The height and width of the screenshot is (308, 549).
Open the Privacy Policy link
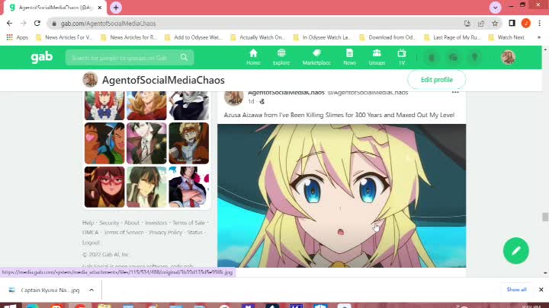[x=165, y=233]
